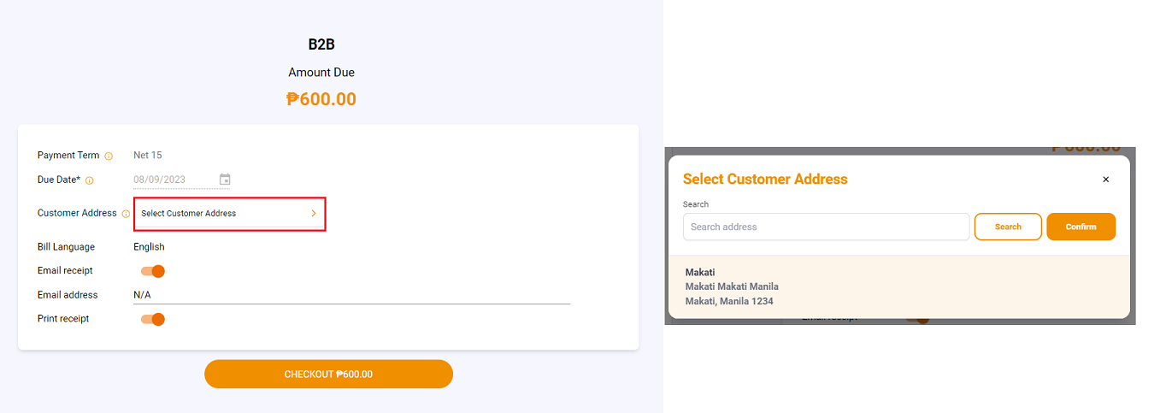Focus the Search address input field
Viewport: 1166px width, 413px height.
(x=826, y=227)
